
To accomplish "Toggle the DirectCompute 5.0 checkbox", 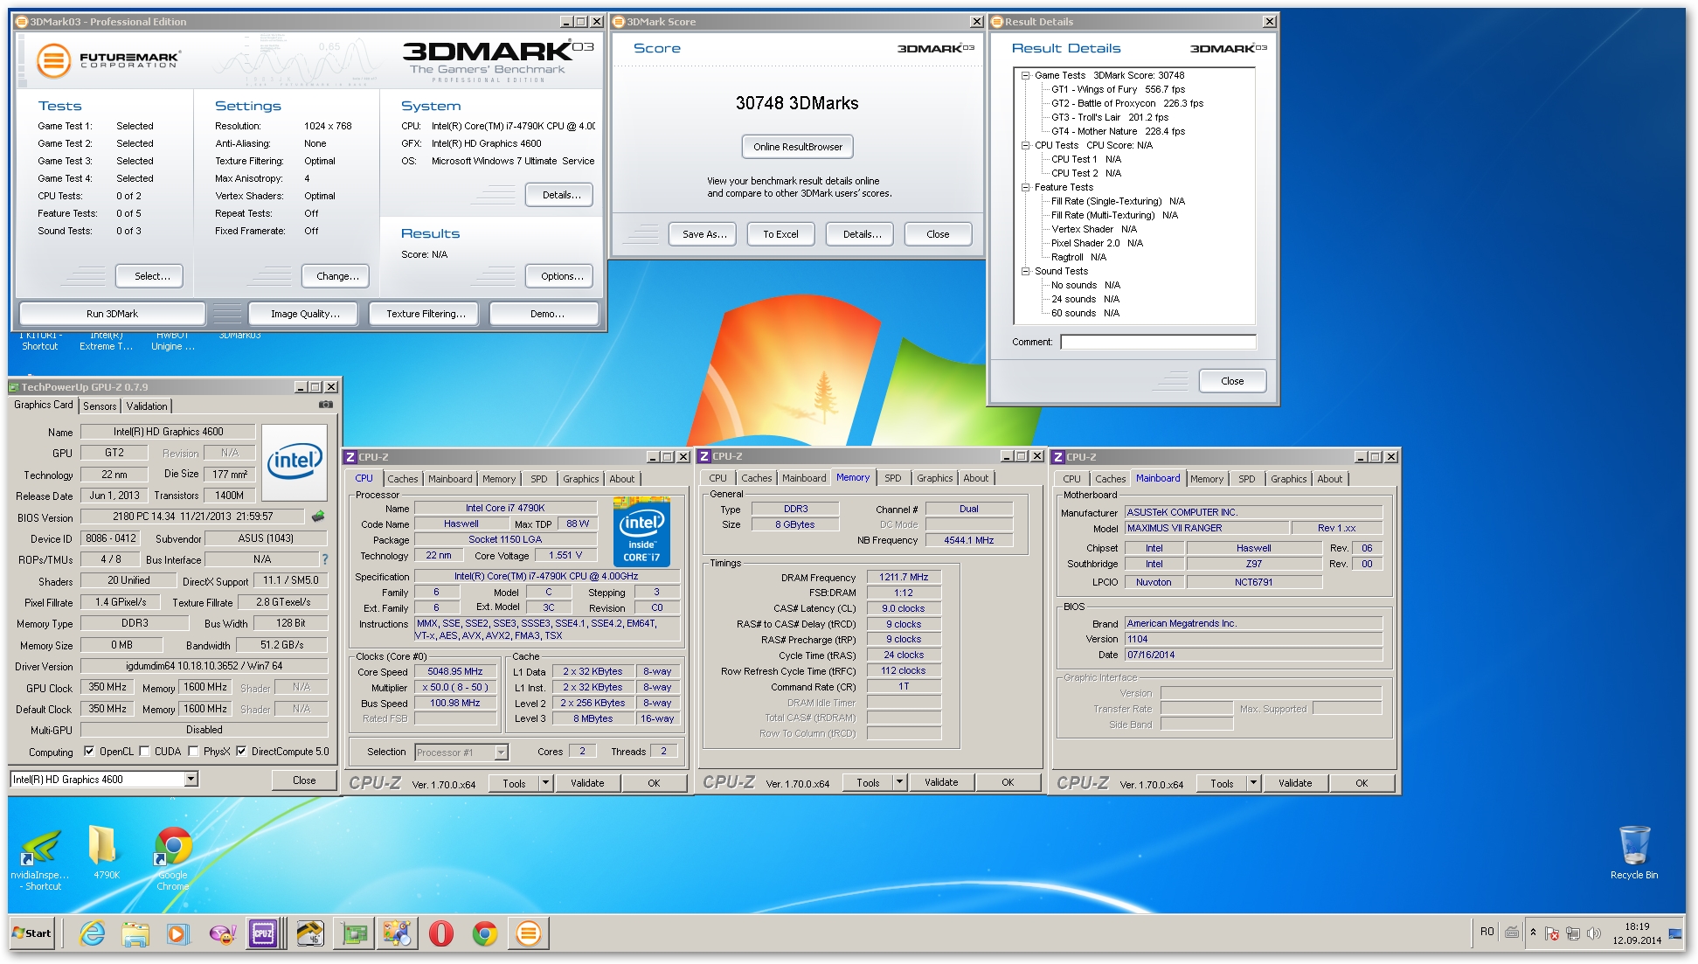I will coord(241,751).
